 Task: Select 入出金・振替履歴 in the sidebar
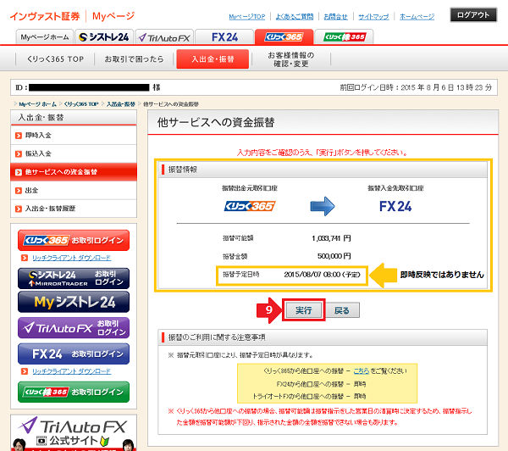pos(74,209)
